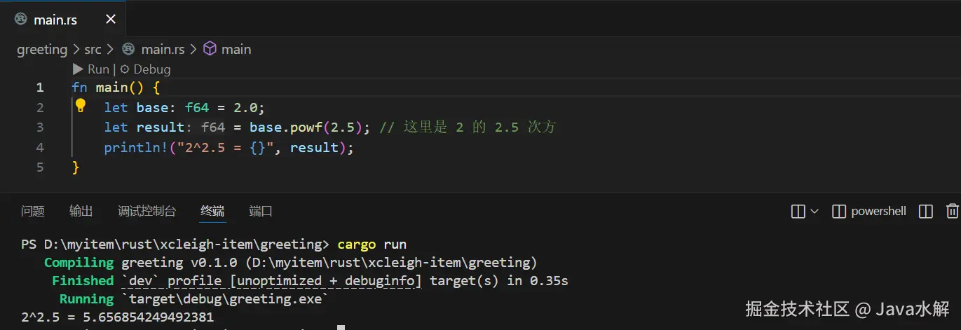Open the 输出 panel tab
Image resolution: width=961 pixels, height=330 pixels.
(x=81, y=211)
